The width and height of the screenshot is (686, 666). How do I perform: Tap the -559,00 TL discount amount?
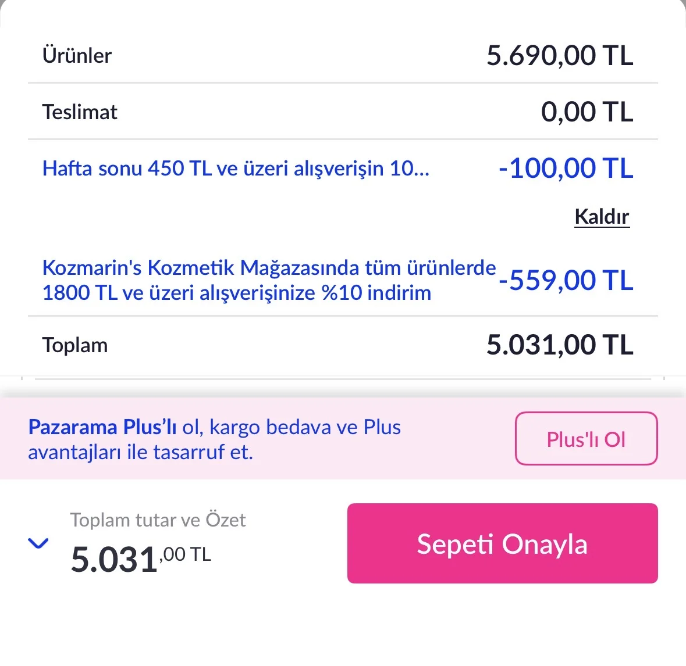pos(566,281)
